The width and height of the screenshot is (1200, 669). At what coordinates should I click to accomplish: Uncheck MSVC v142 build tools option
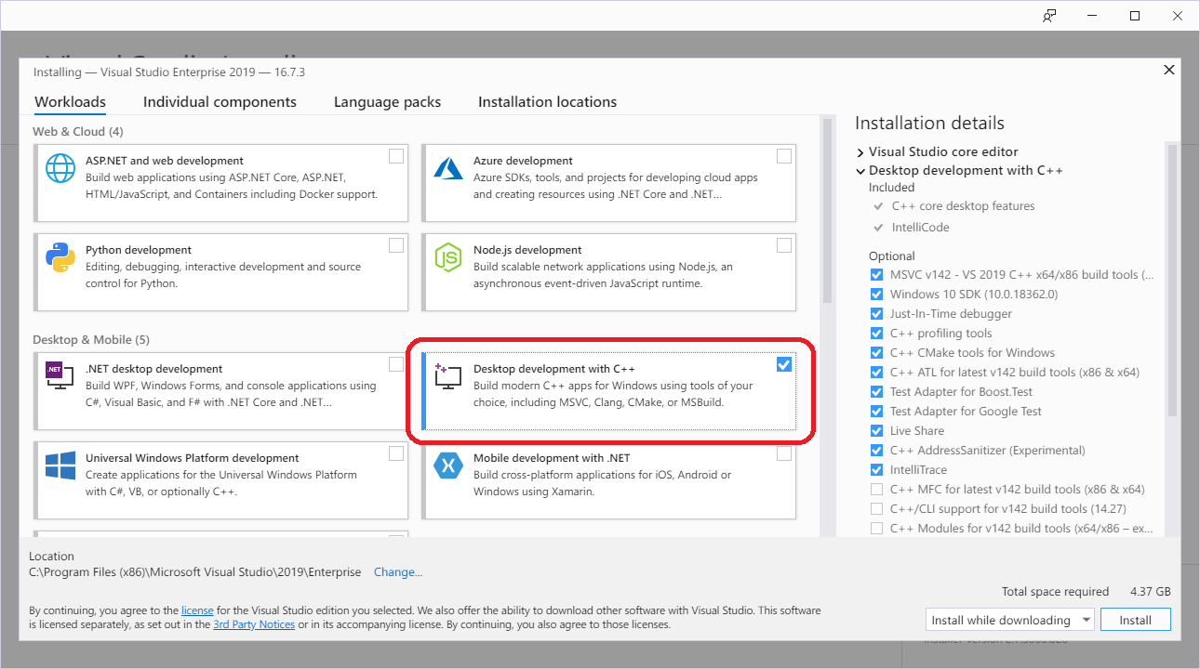click(876, 275)
